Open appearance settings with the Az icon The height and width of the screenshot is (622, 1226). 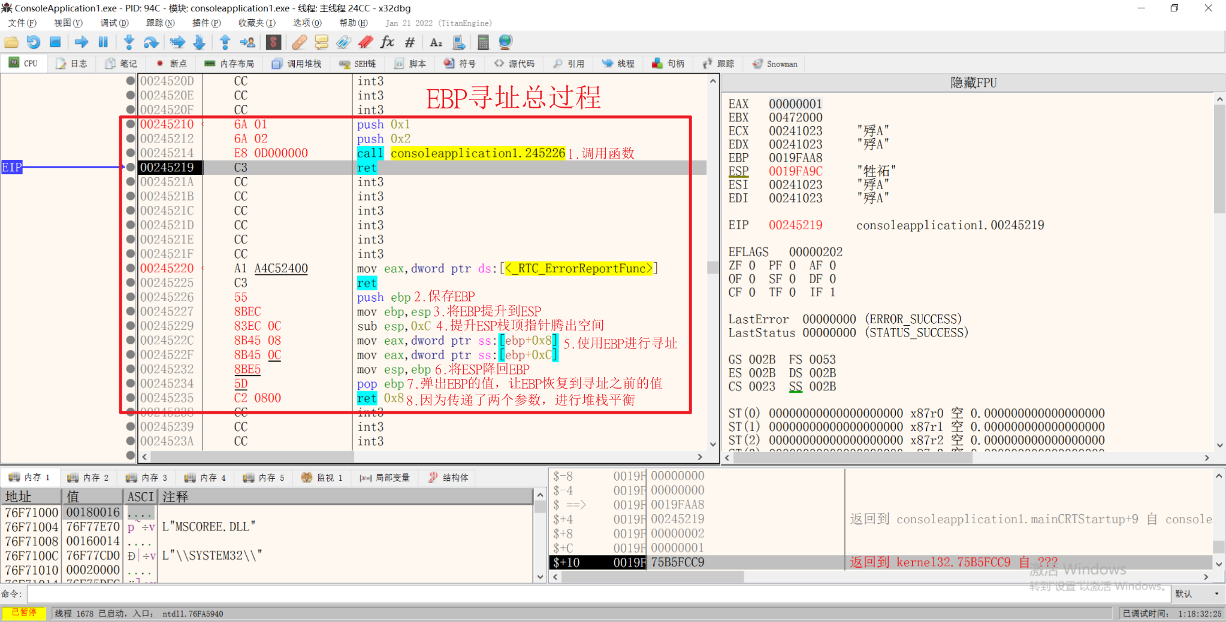pos(436,42)
